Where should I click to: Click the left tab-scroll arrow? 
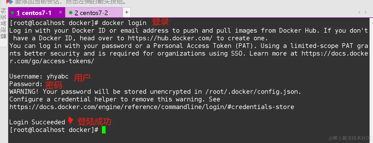(359, 12)
